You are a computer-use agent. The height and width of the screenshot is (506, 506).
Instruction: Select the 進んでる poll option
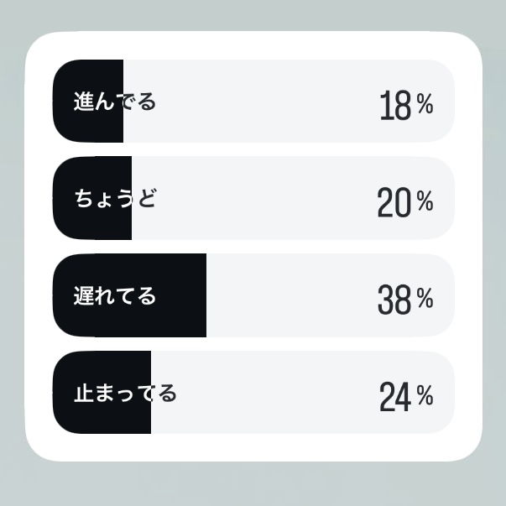click(253, 101)
